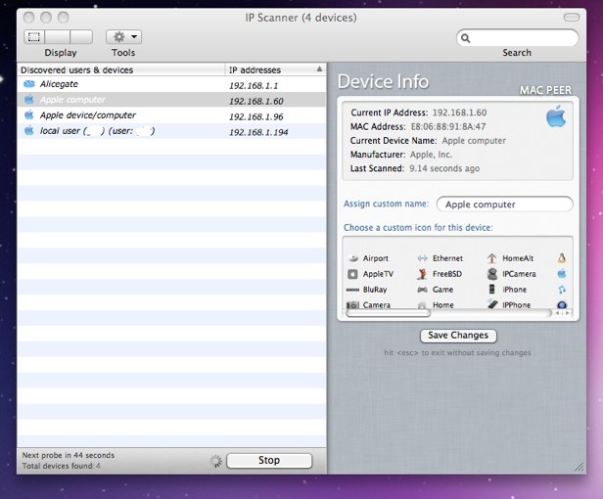The height and width of the screenshot is (499, 603).
Task: Click the Save Changes button
Action: pyautogui.click(x=458, y=336)
